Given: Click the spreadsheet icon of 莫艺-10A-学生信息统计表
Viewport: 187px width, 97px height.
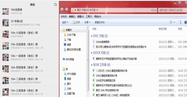Looking at the screenshot, I should pyautogui.click(x=94, y=90).
